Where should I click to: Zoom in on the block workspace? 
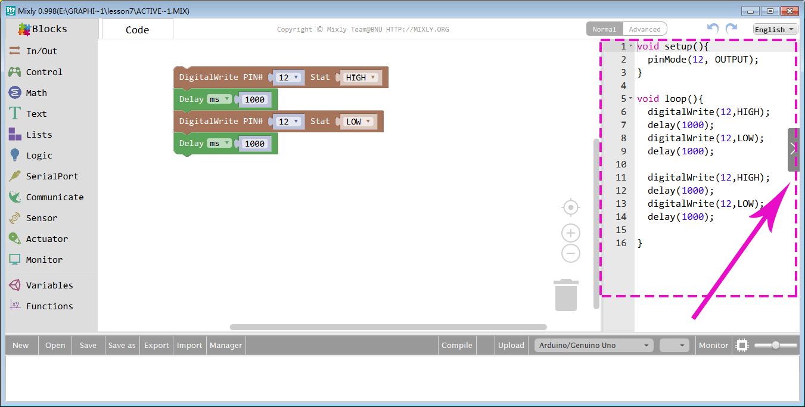click(571, 233)
